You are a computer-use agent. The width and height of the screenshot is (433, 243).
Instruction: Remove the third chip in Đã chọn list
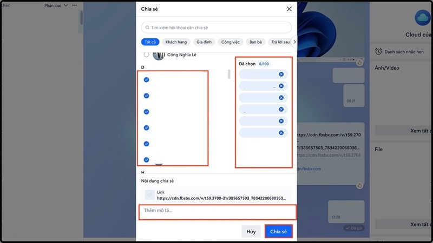coord(281,98)
